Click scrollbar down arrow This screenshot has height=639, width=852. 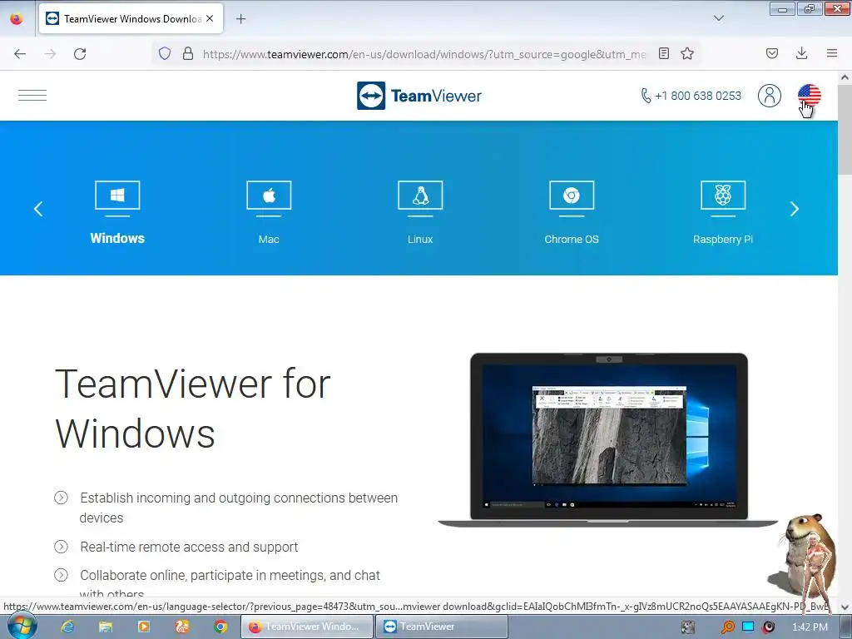pos(845,607)
